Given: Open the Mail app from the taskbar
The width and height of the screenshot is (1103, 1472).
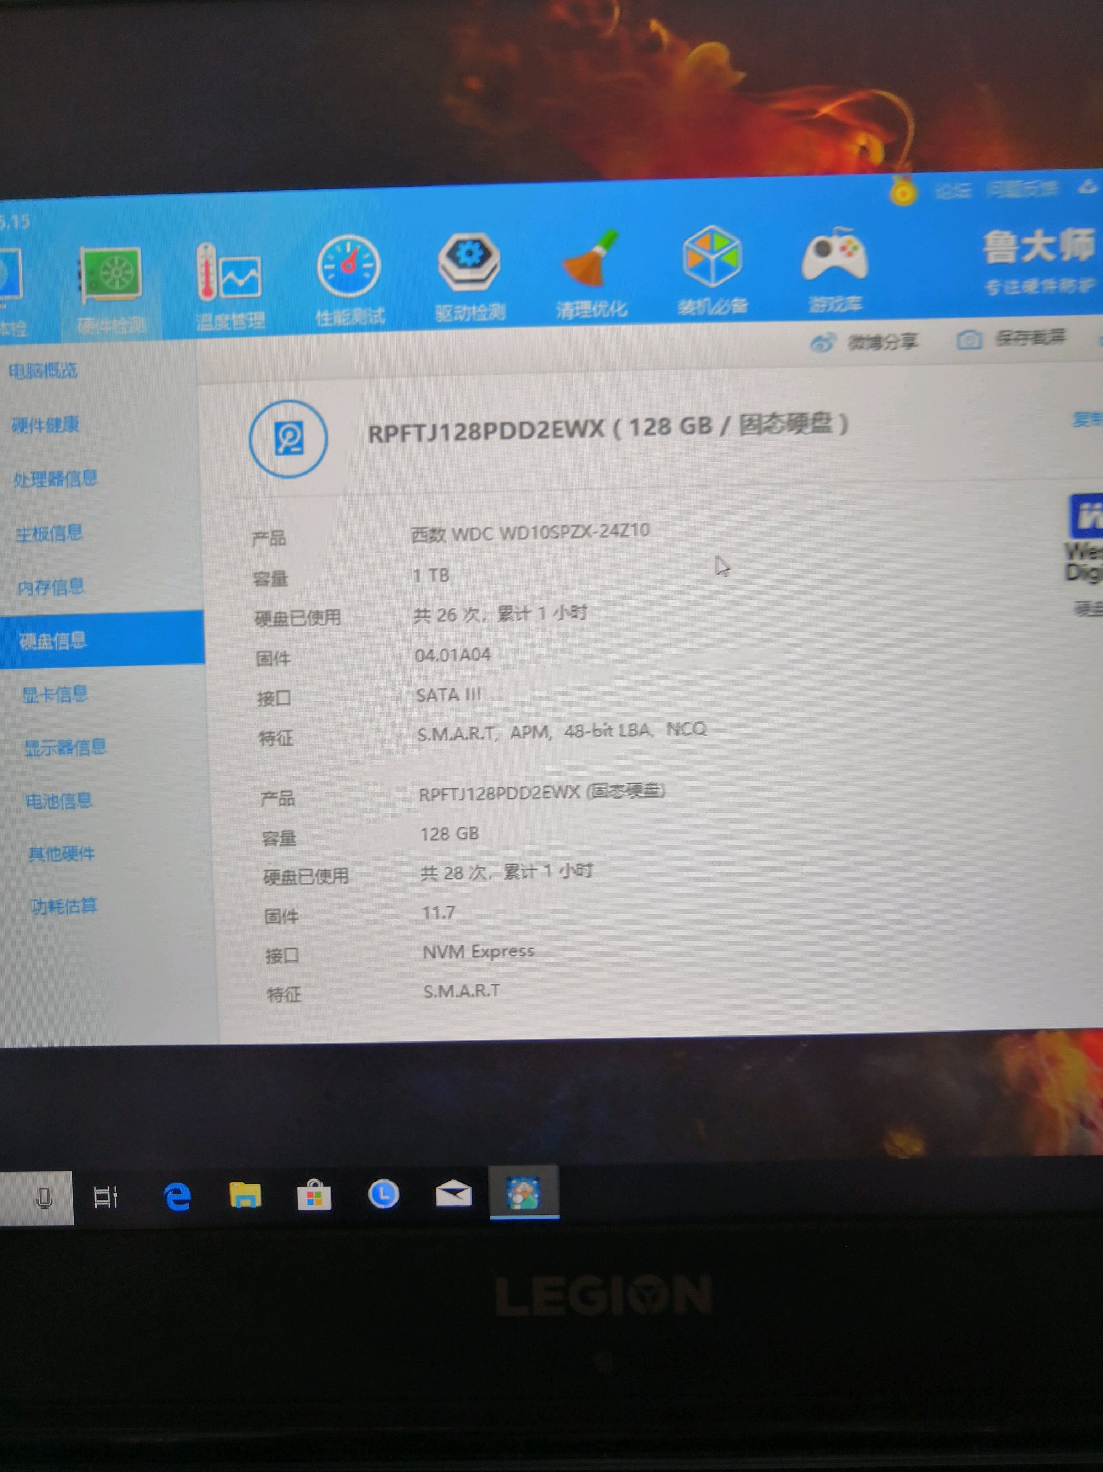Looking at the screenshot, I should [453, 1194].
